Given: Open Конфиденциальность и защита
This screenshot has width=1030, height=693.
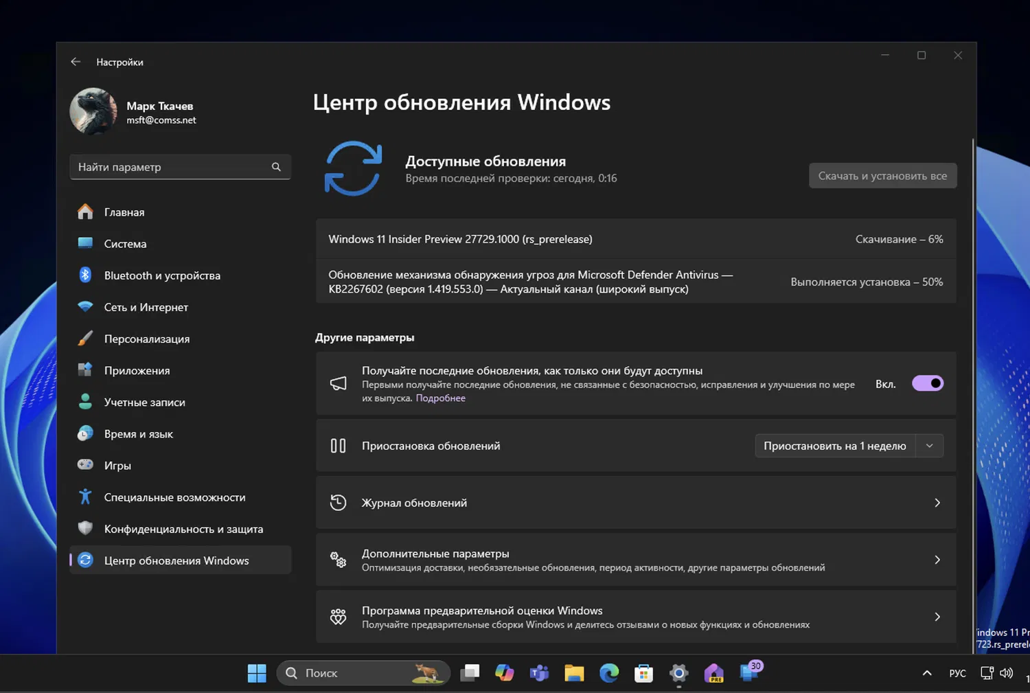Looking at the screenshot, I should point(183,529).
